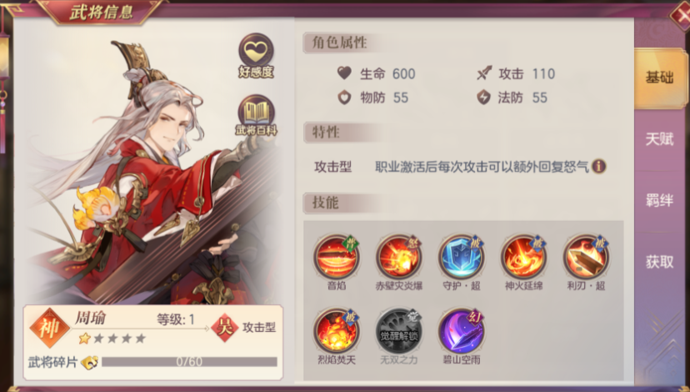Select the 利刃·超 skill icon
The width and height of the screenshot is (690, 392).
[586, 257]
